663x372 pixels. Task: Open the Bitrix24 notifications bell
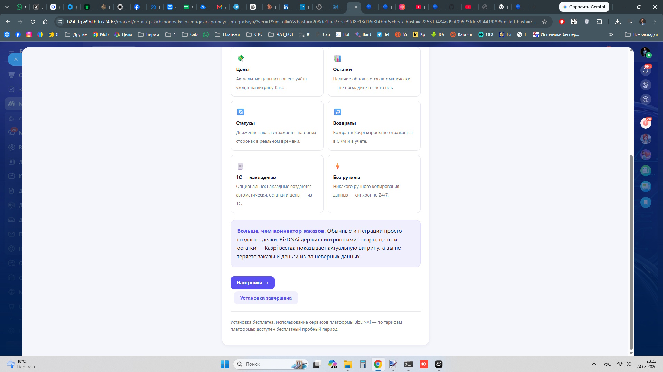[645, 70]
